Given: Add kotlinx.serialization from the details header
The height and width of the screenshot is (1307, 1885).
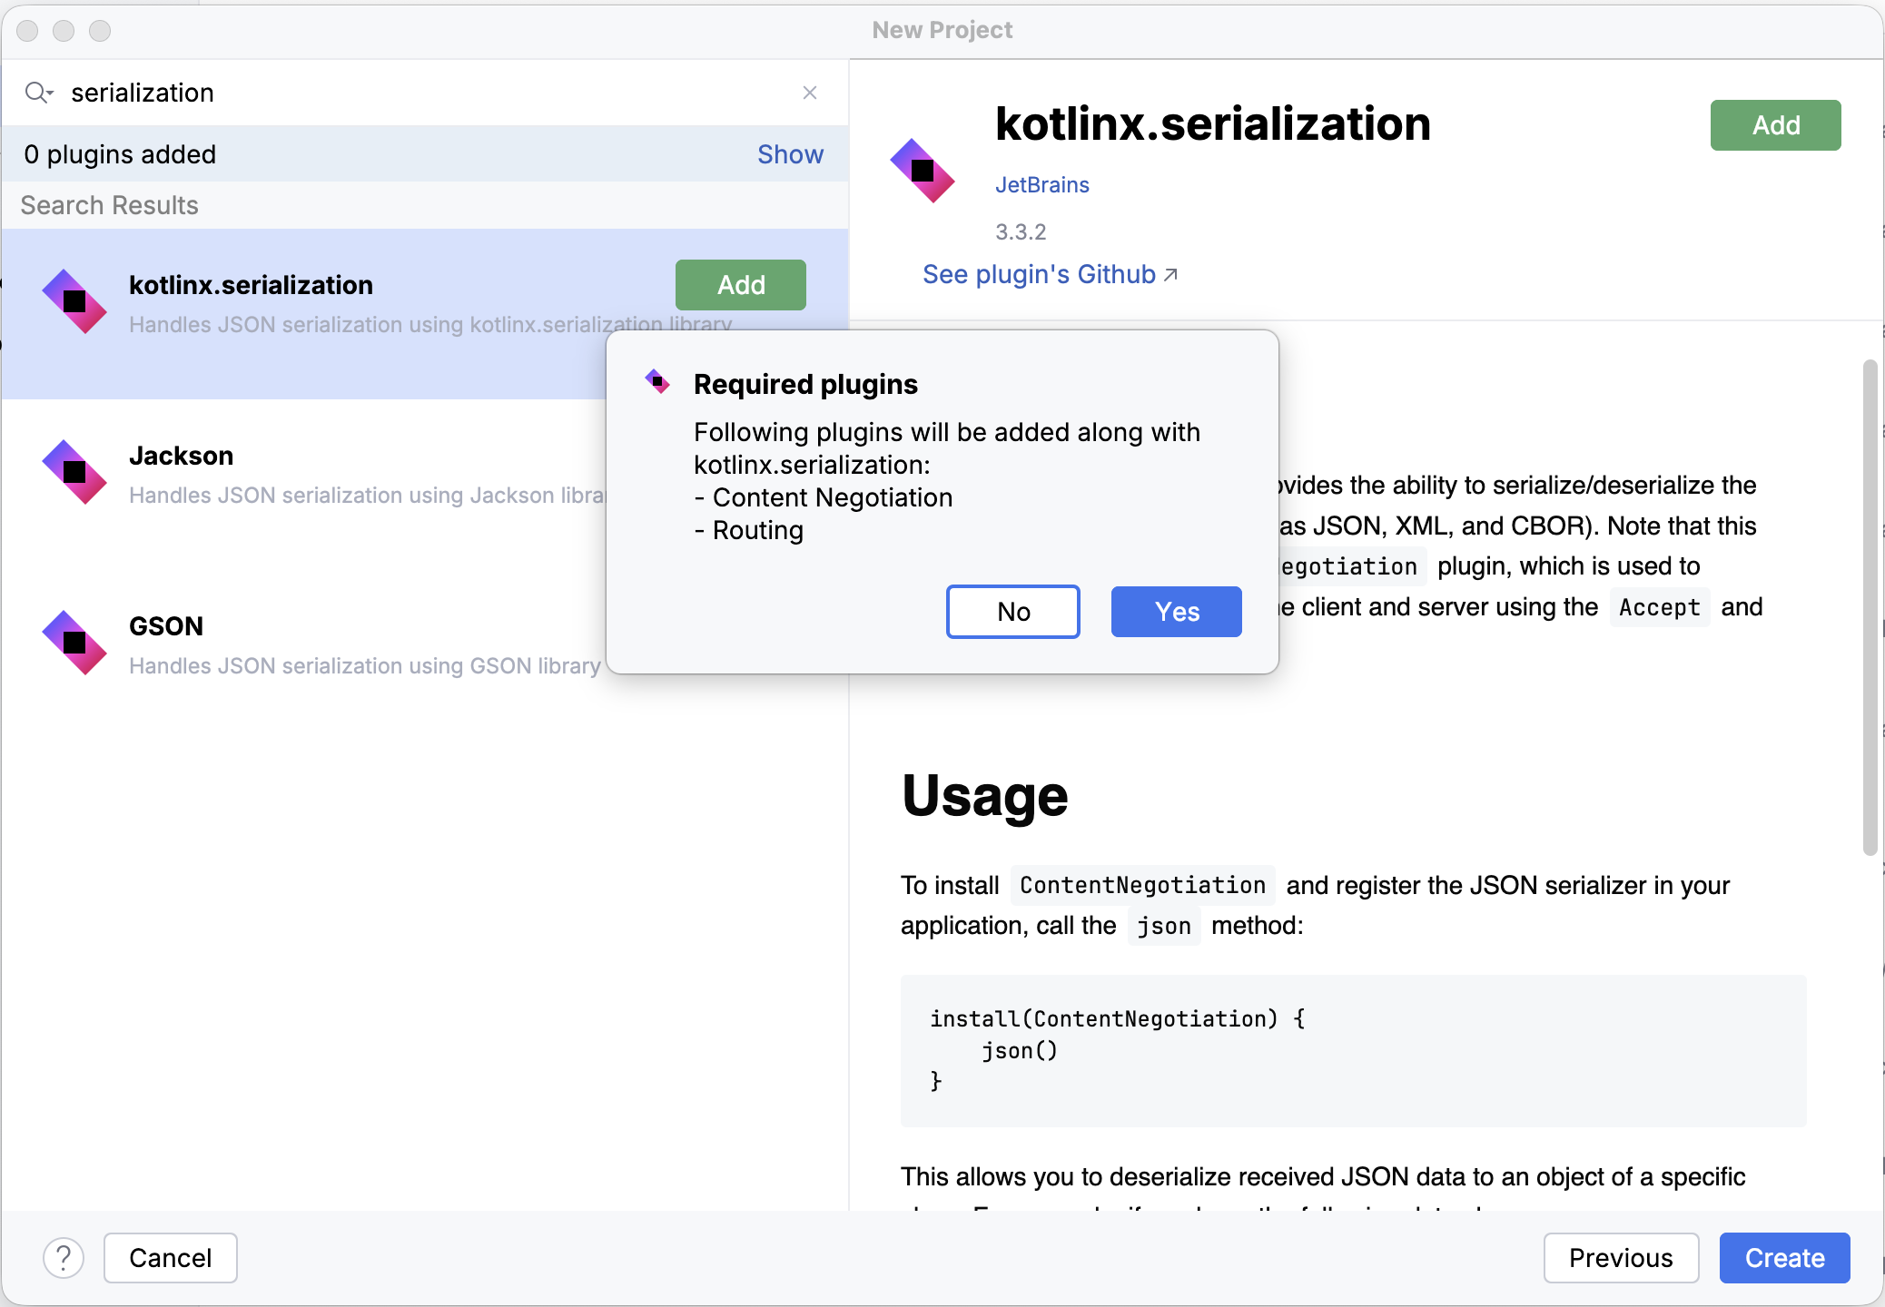Looking at the screenshot, I should point(1776,125).
